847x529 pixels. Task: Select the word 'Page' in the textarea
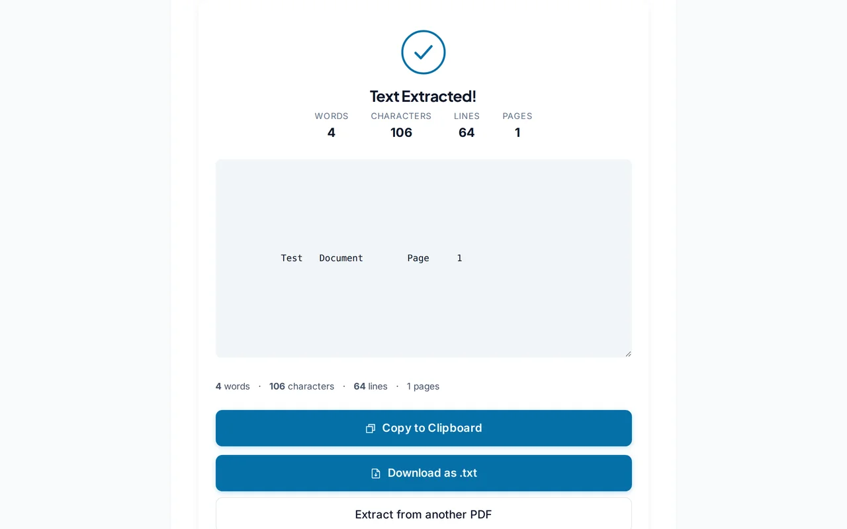point(418,258)
